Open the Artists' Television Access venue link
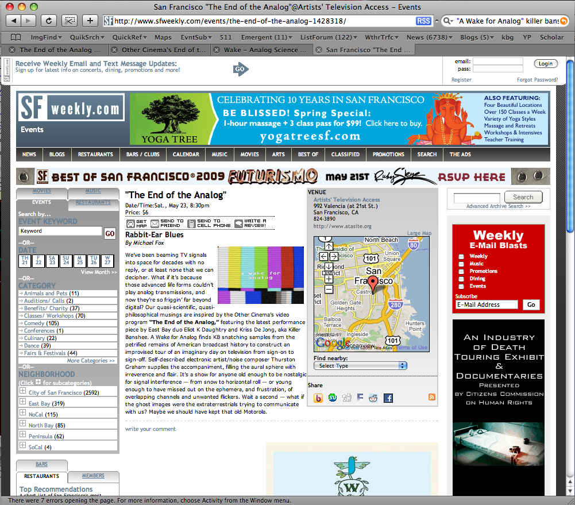Image resolution: width=575 pixels, height=505 pixels. pyautogui.click(x=346, y=200)
